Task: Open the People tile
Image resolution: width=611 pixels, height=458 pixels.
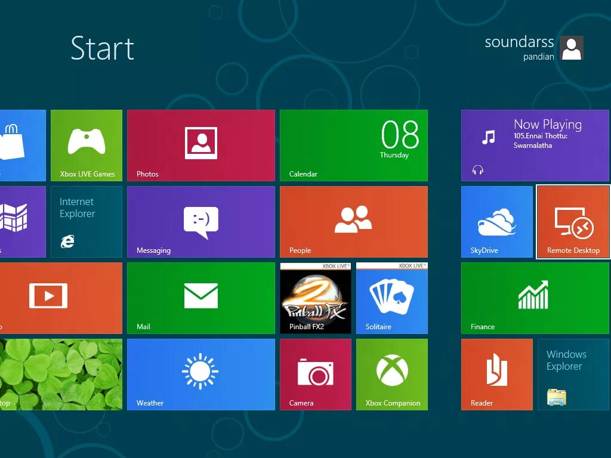Action: [354, 222]
